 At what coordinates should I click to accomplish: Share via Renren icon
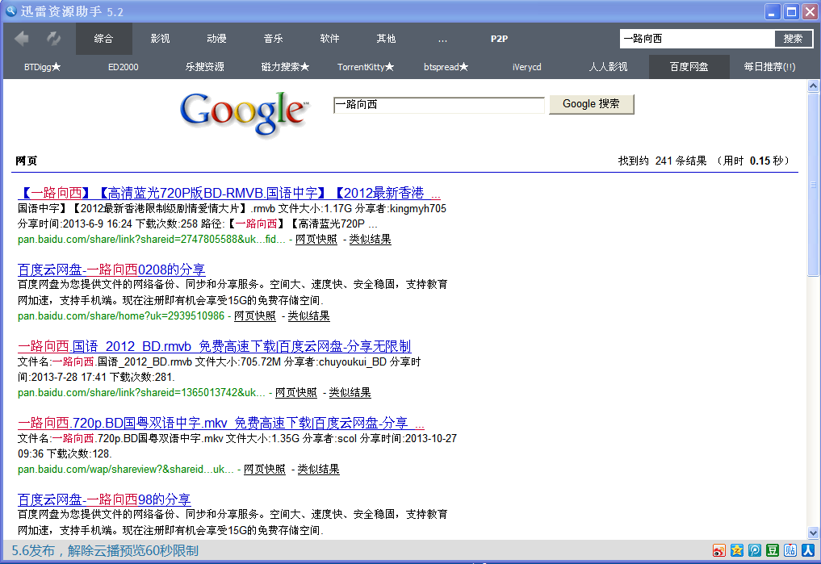point(808,550)
